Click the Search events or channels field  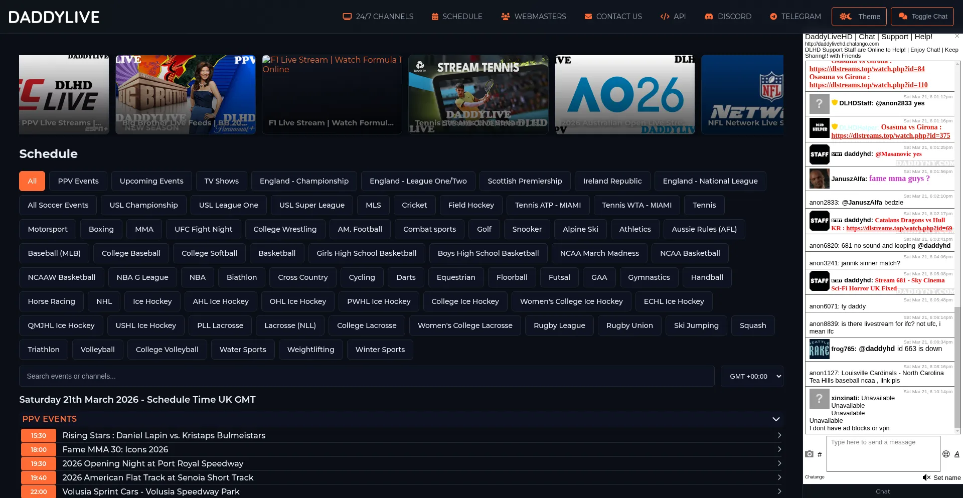pos(367,376)
